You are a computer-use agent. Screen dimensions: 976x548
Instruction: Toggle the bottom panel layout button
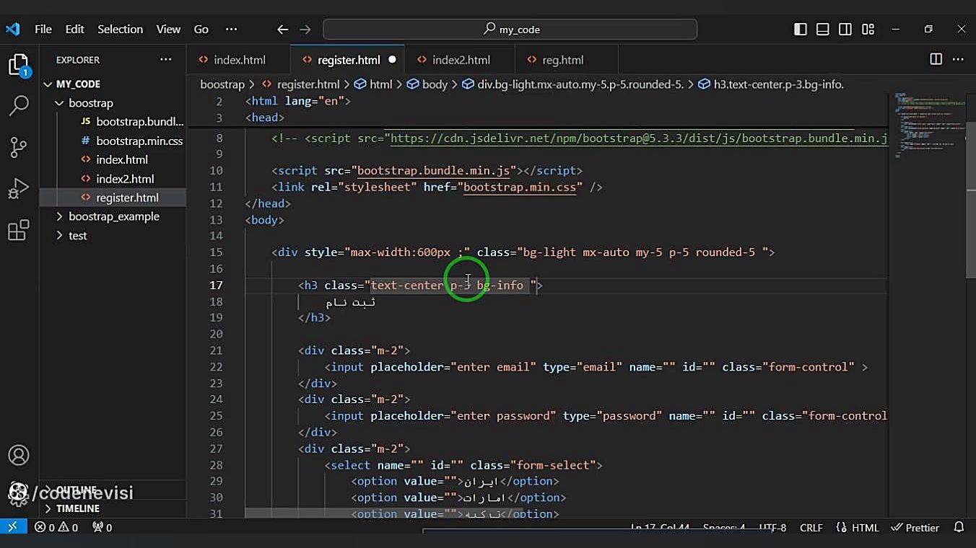pos(822,30)
